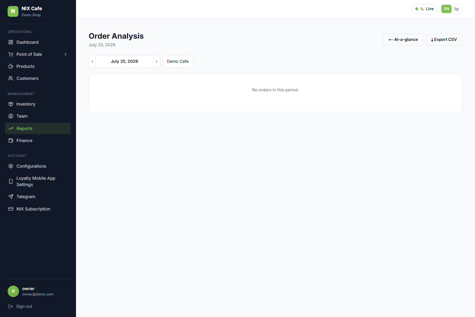The height and width of the screenshot is (317, 475).
Task: Click the Live activity pulse icon
Action: point(422,9)
